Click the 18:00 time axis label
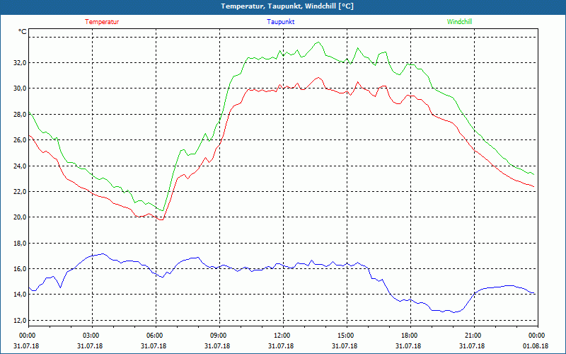Image resolution: width=566 pixels, height=354 pixels. pyautogui.click(x=410, y=336)
